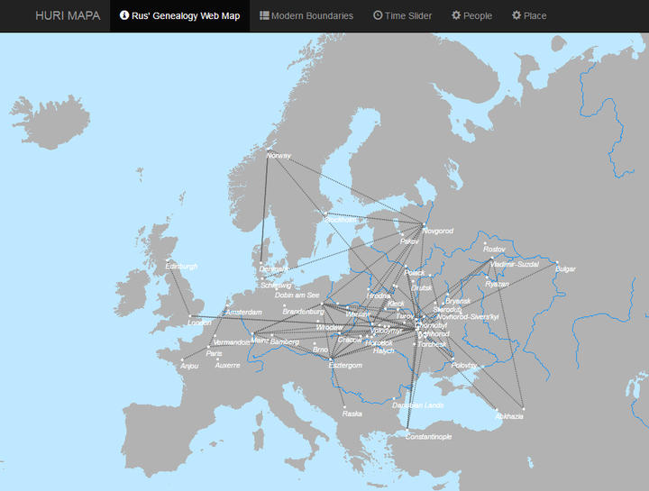Click the Hrodna place label

coord(379,296)
